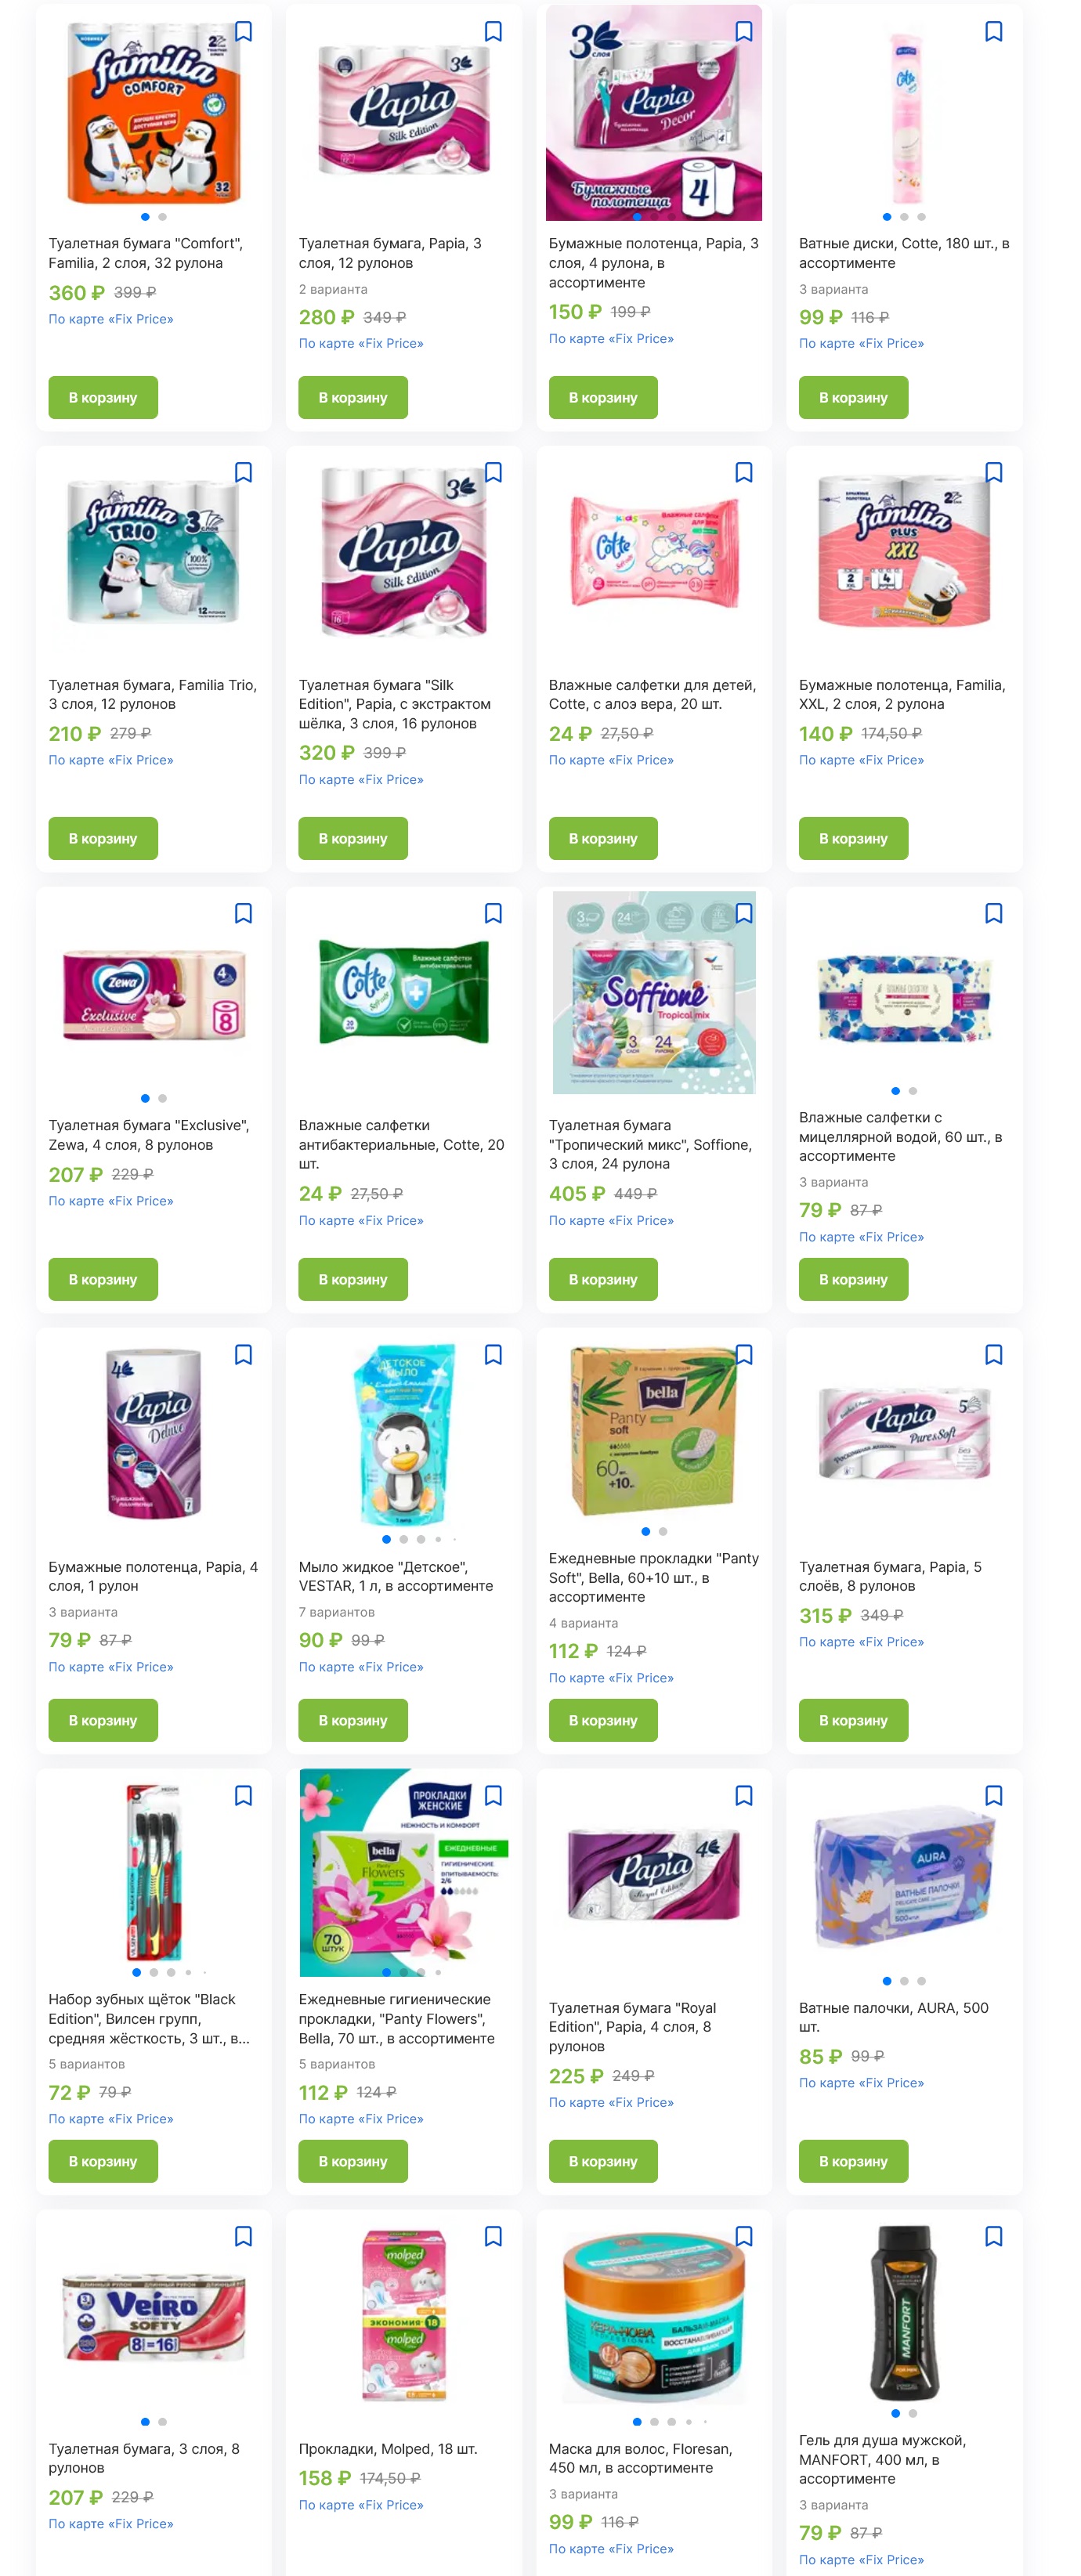Save AURA cotton swabs with bookmark icon
The image size is (1081, 2576).
click(x=993, y=1796)
